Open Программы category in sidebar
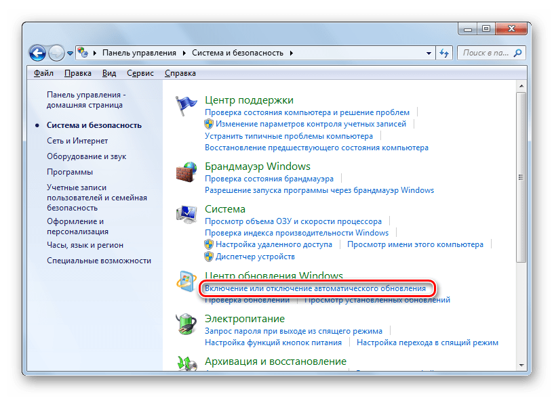The image size is (554, 398). click(x=70, y=172)
